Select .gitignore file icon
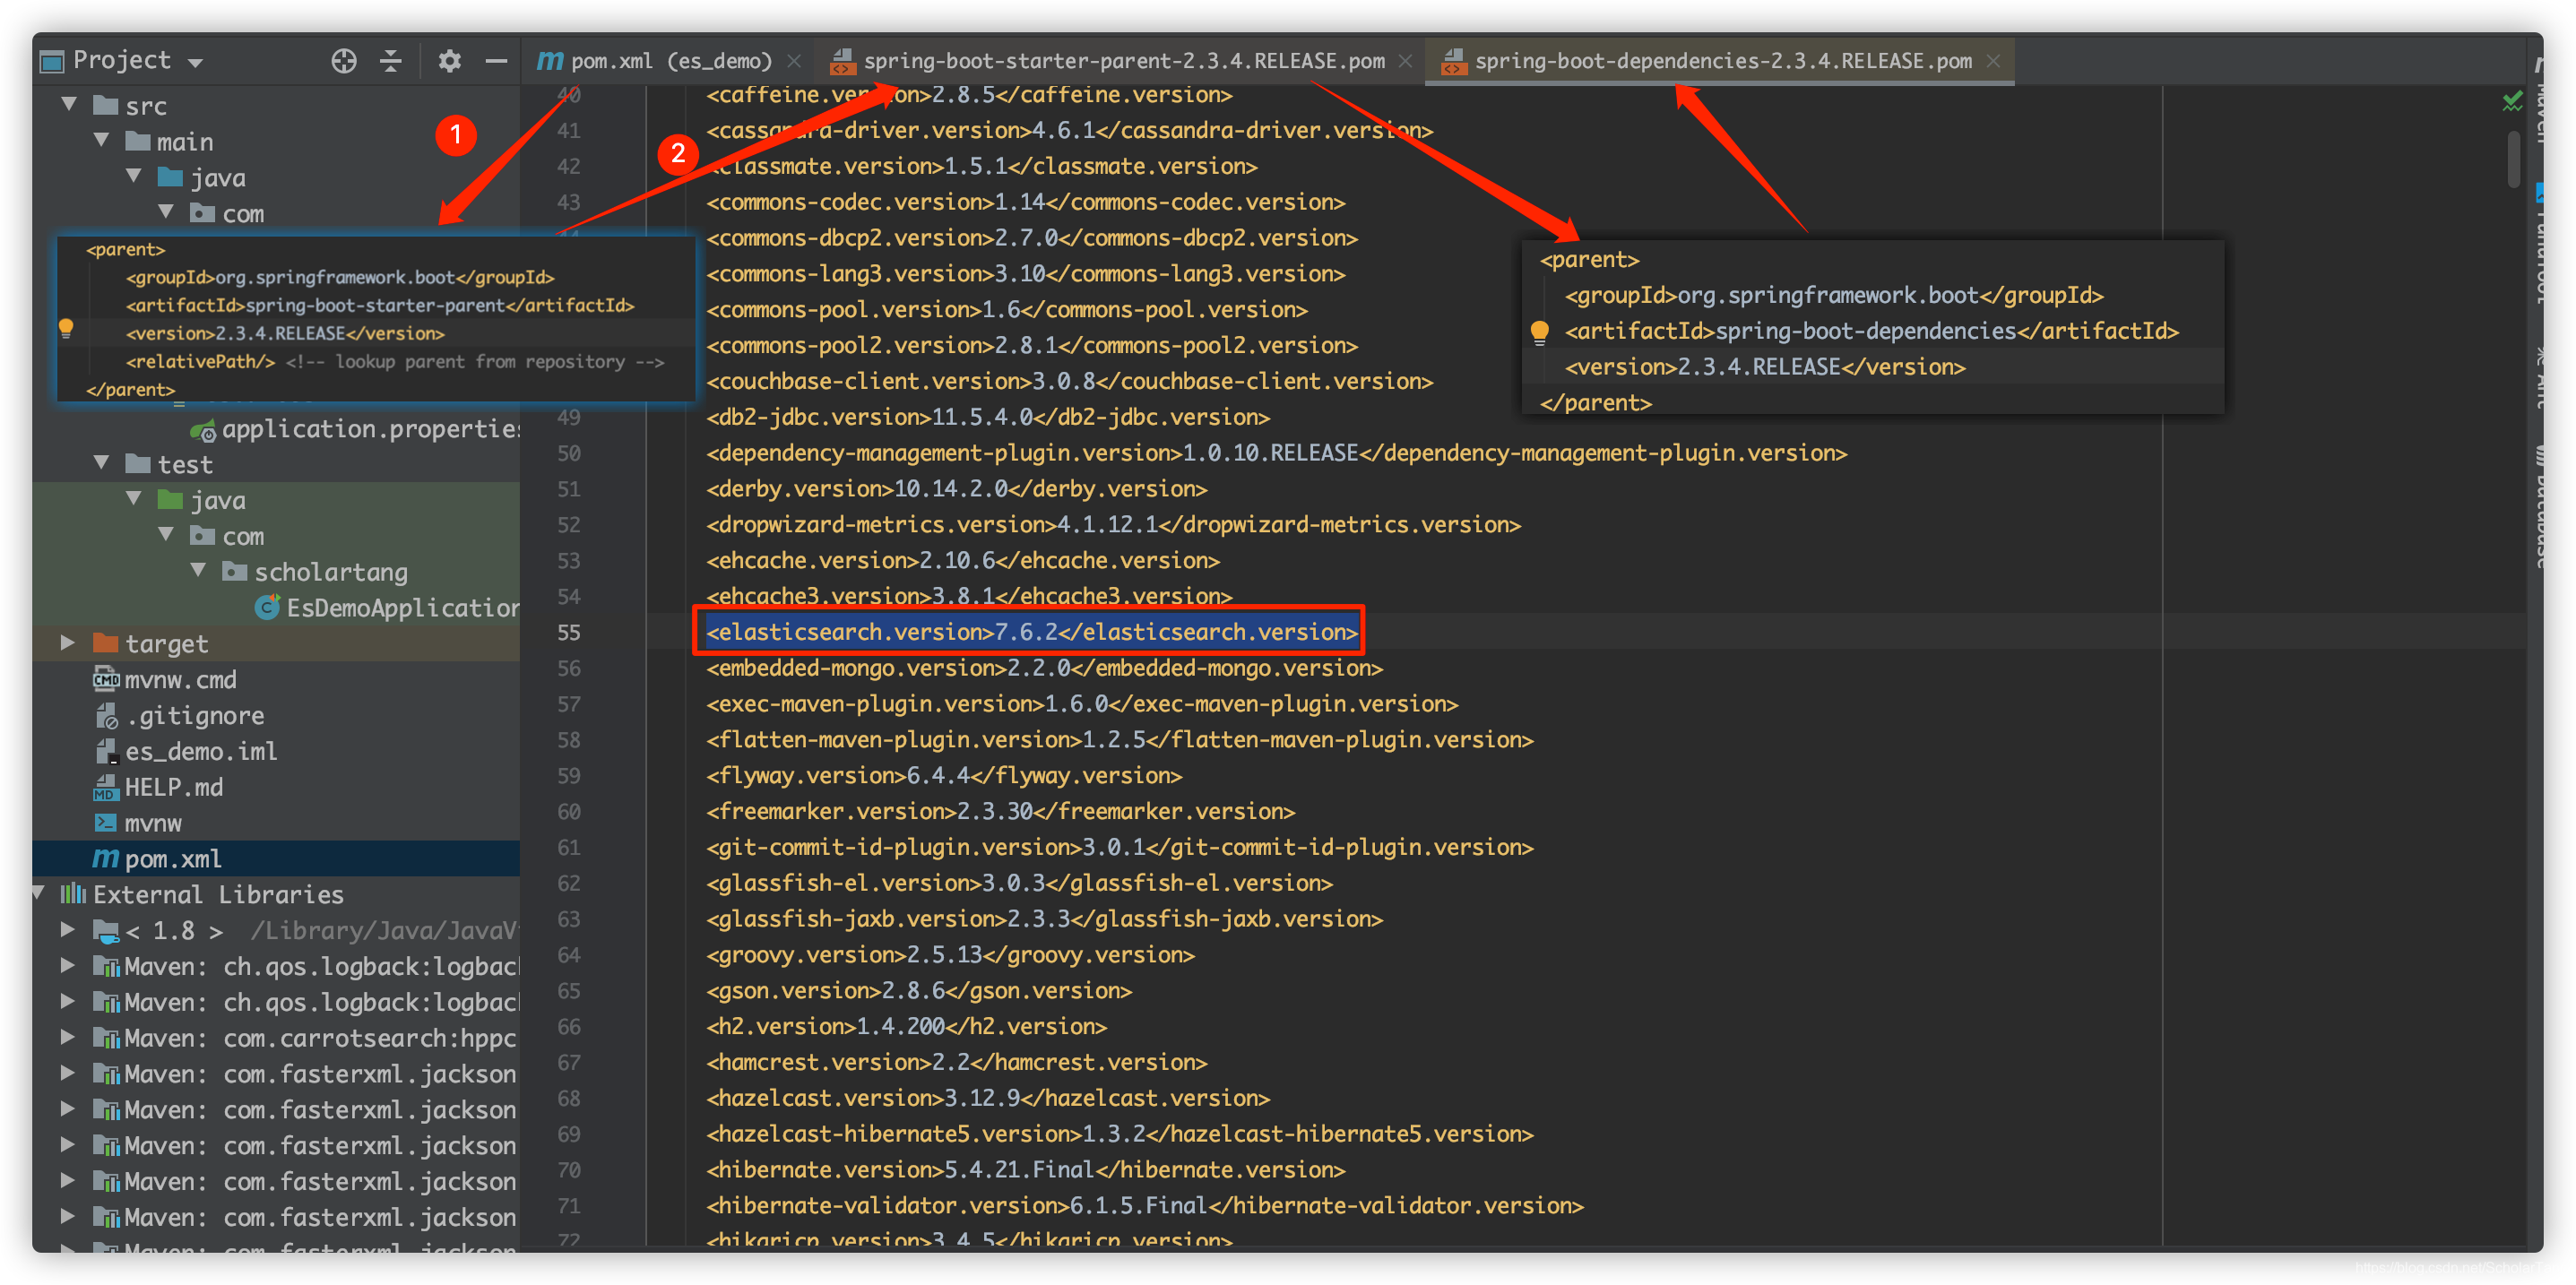This screenshot has height=1285, width=2576. [x=106, y=715]
